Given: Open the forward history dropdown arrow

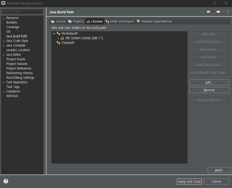Looking at the screenshot, I should [x=223, y=12].
